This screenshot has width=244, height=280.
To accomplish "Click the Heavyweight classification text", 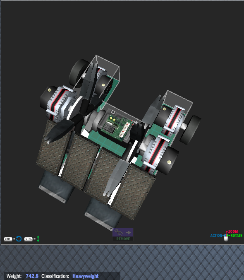I will (x=85, y=276).
